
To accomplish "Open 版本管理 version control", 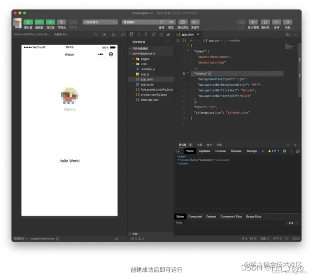I will (253, 22).
